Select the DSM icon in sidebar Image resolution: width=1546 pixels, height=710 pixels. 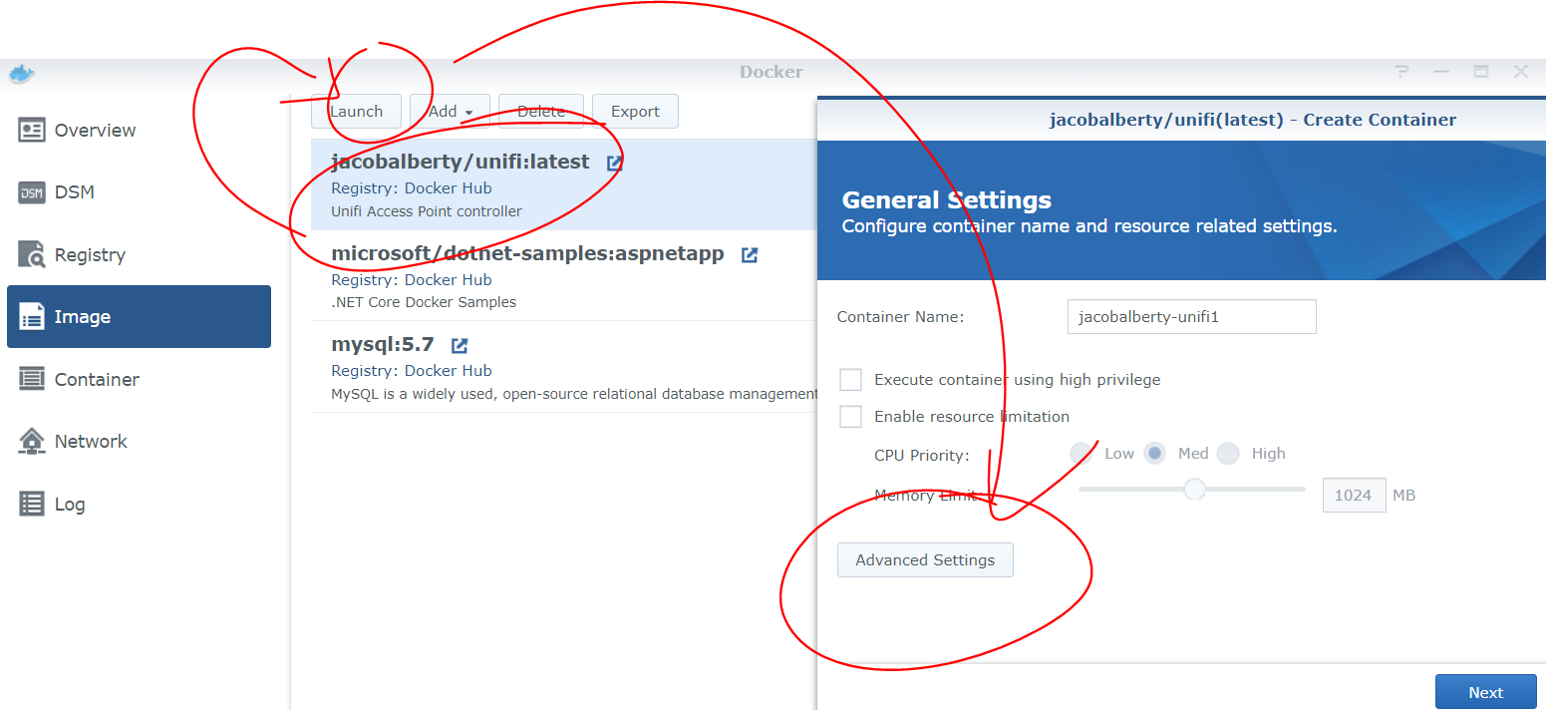pyautogui.click(x=32, y=192)
